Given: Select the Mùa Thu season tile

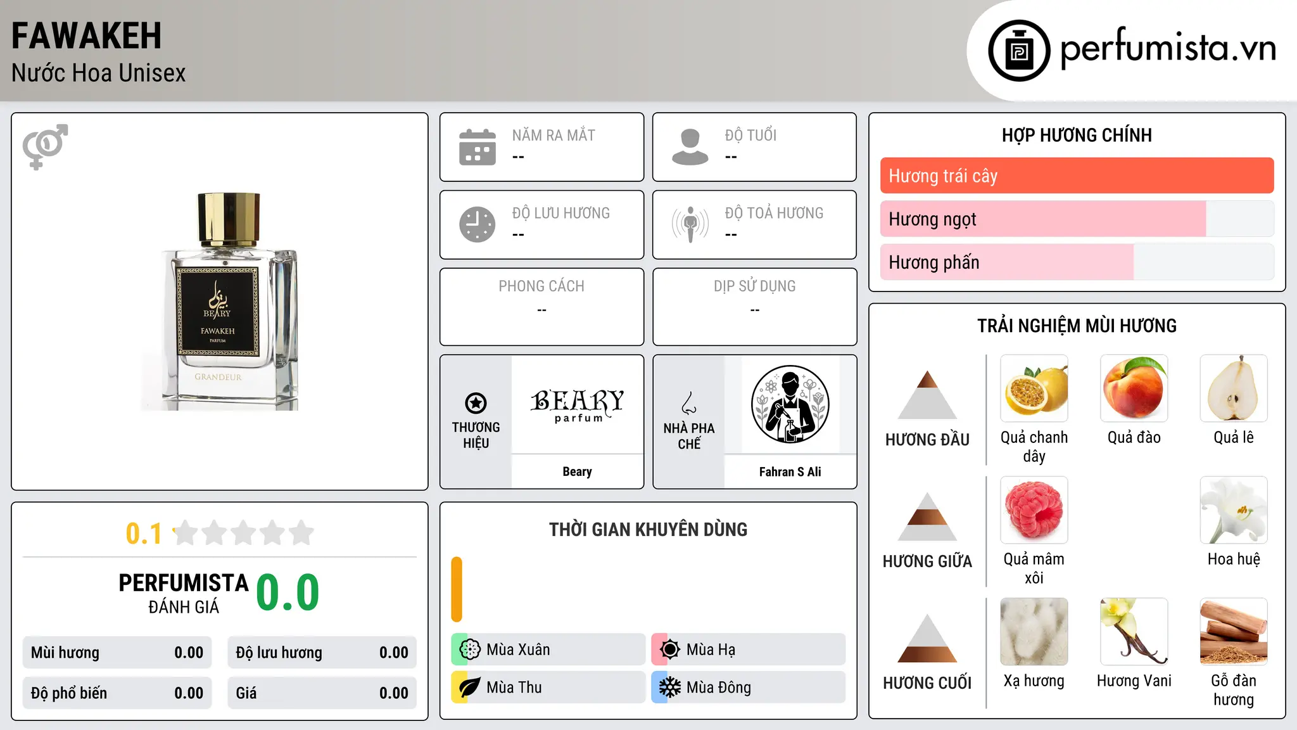Looking at the screenshot, I should coord(548,688).
